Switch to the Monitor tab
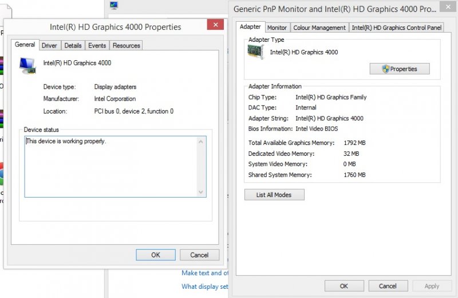This screenshot has height=298, width=458. pyautogui.click(x=277, y=28)
